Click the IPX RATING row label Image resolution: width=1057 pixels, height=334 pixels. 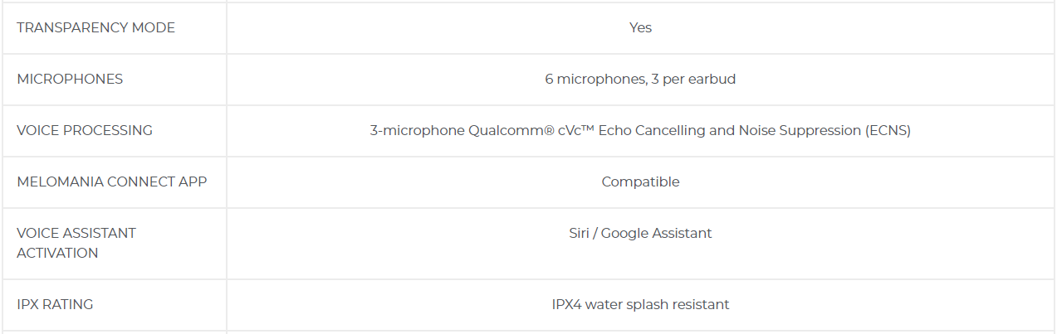[55, 304]
